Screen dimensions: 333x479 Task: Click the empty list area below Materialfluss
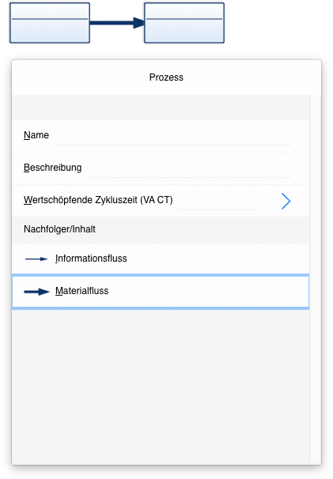(x=161, y=386)
